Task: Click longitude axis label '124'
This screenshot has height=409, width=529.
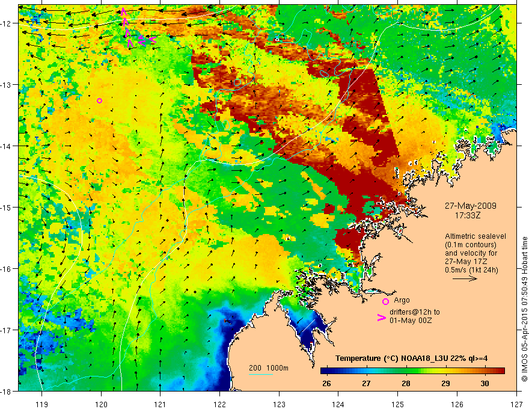Action: pos(338,404)
